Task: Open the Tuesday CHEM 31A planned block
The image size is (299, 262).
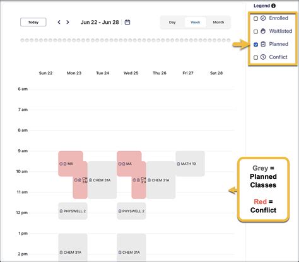Action: pos(102,180)
